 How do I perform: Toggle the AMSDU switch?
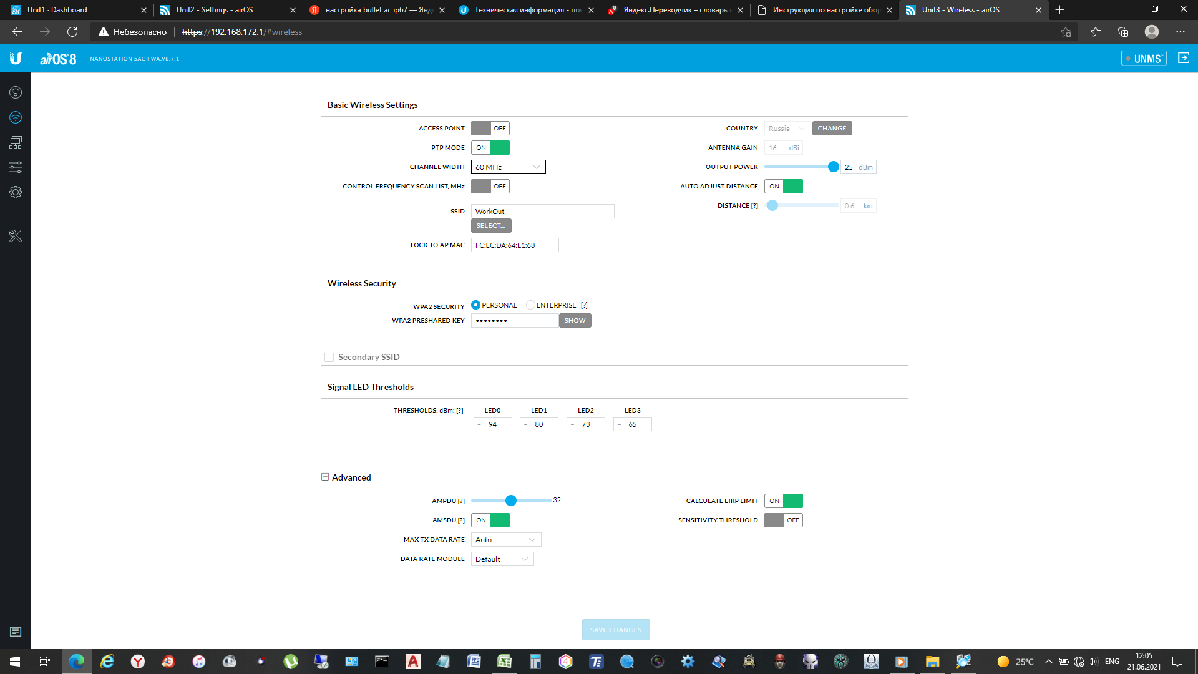tap(490, 520)
